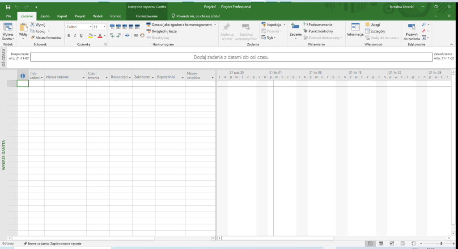Select the Malarz formatów brush
This screenshot has height=249, width=458.
pyautogui.click(x=32, y=38)
